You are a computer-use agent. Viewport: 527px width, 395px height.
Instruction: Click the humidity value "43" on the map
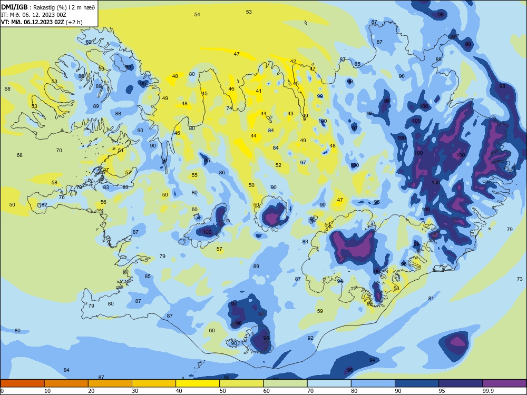290,114
